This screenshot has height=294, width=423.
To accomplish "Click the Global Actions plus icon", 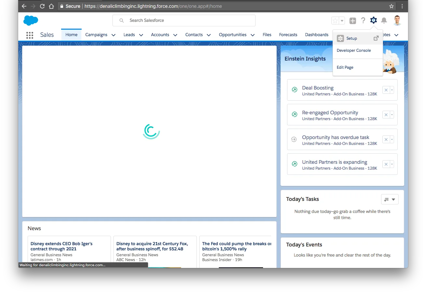I will tap(353, 20).
